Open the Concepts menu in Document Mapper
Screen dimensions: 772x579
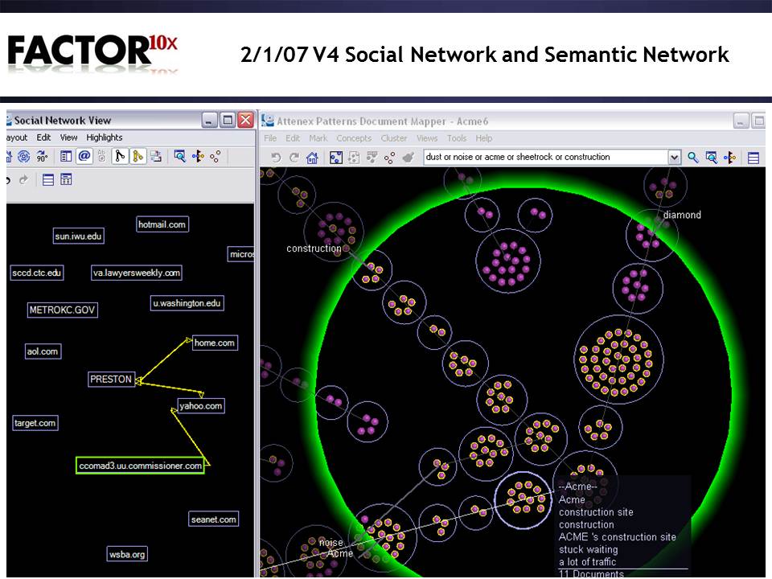coord(354,138)
